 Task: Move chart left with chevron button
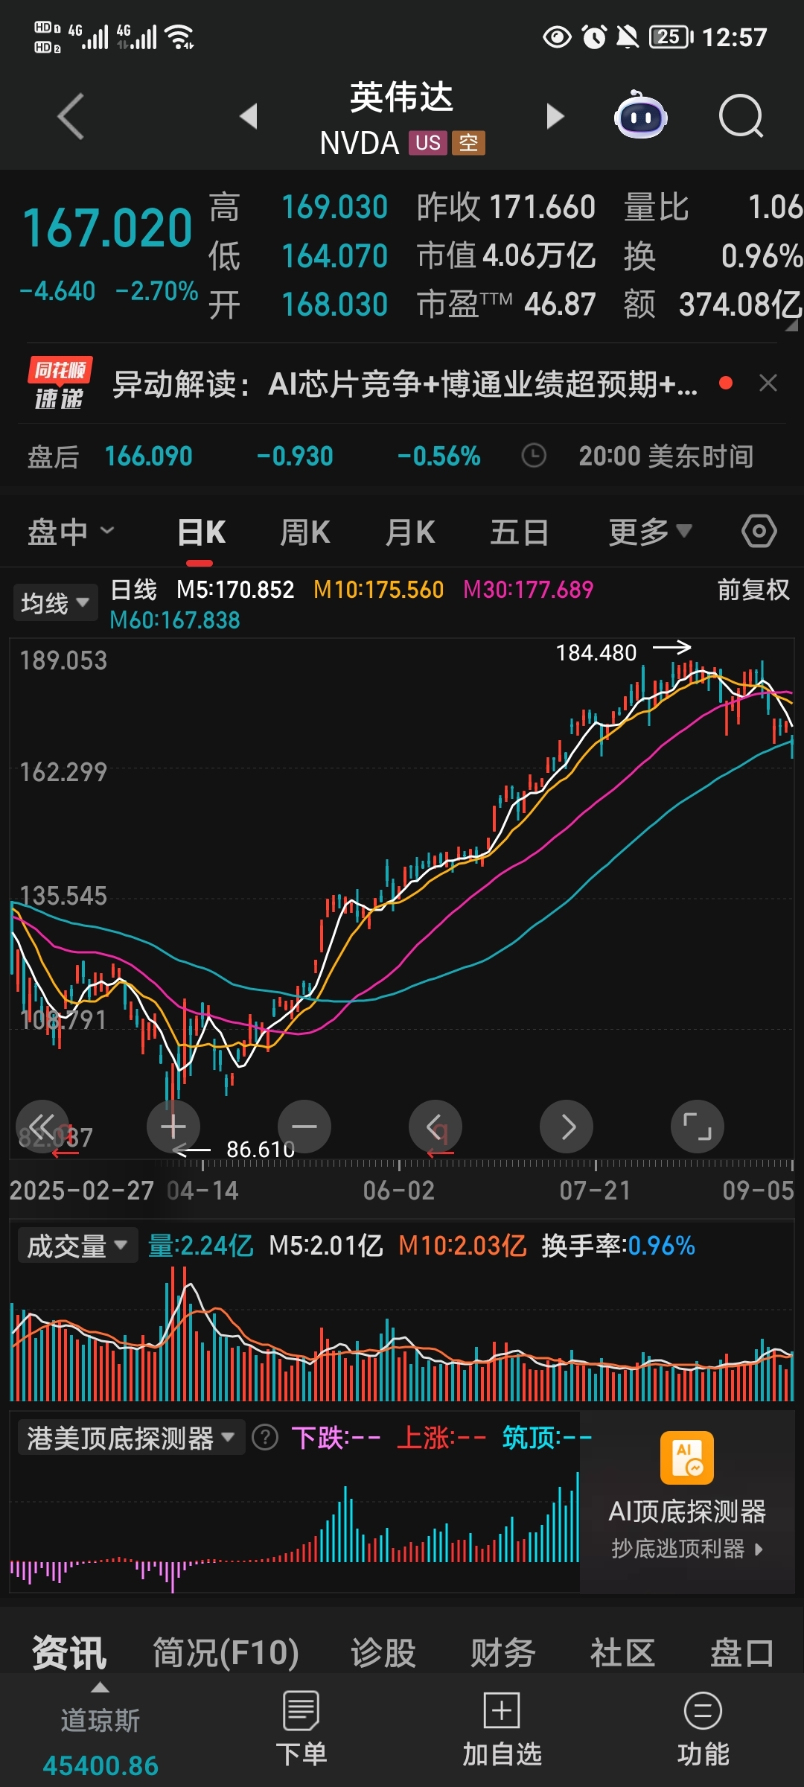click(435, 1127)
